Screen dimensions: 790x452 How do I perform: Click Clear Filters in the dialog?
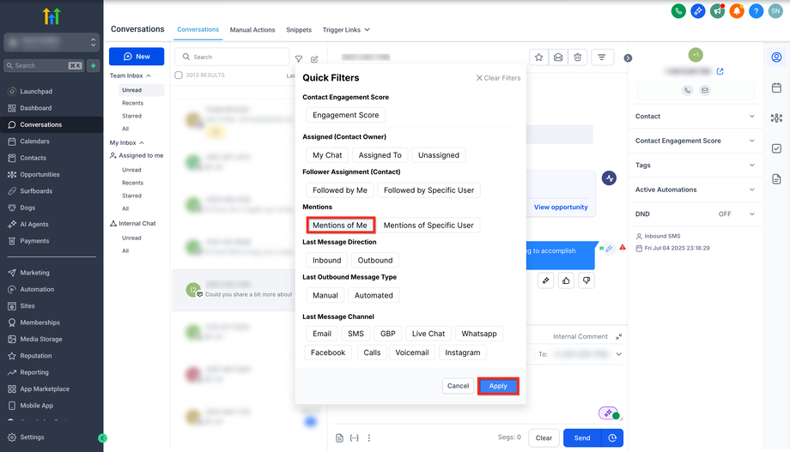click(498, 78)
